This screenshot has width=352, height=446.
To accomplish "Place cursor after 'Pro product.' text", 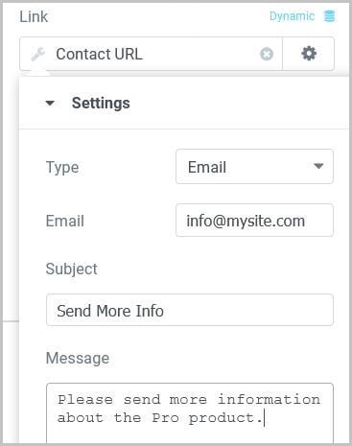I will [x=264, y=418].
